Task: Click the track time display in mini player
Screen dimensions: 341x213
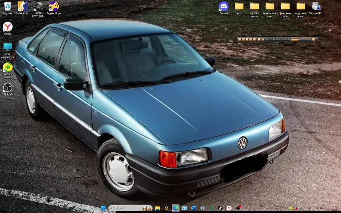Action: pos(277,40)
